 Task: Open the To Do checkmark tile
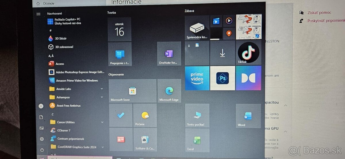tap(121, 115)
